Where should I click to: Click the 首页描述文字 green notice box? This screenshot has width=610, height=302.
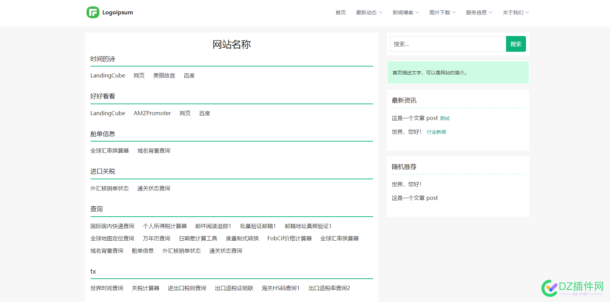click(x=458, y=72)
